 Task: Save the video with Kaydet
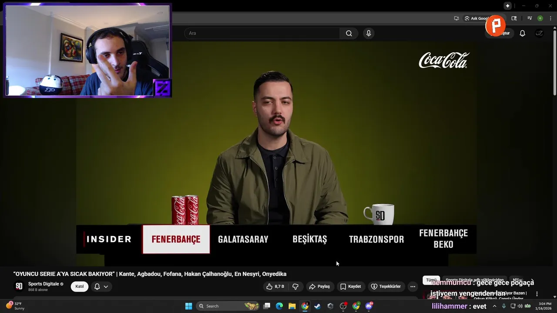pyautogui.click(x=351, y=286)
